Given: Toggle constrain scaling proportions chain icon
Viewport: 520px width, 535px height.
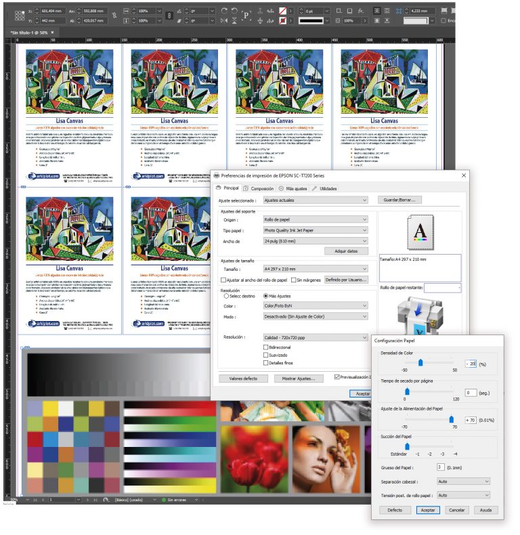Looking at the screenshot, I should pos(169,16).
